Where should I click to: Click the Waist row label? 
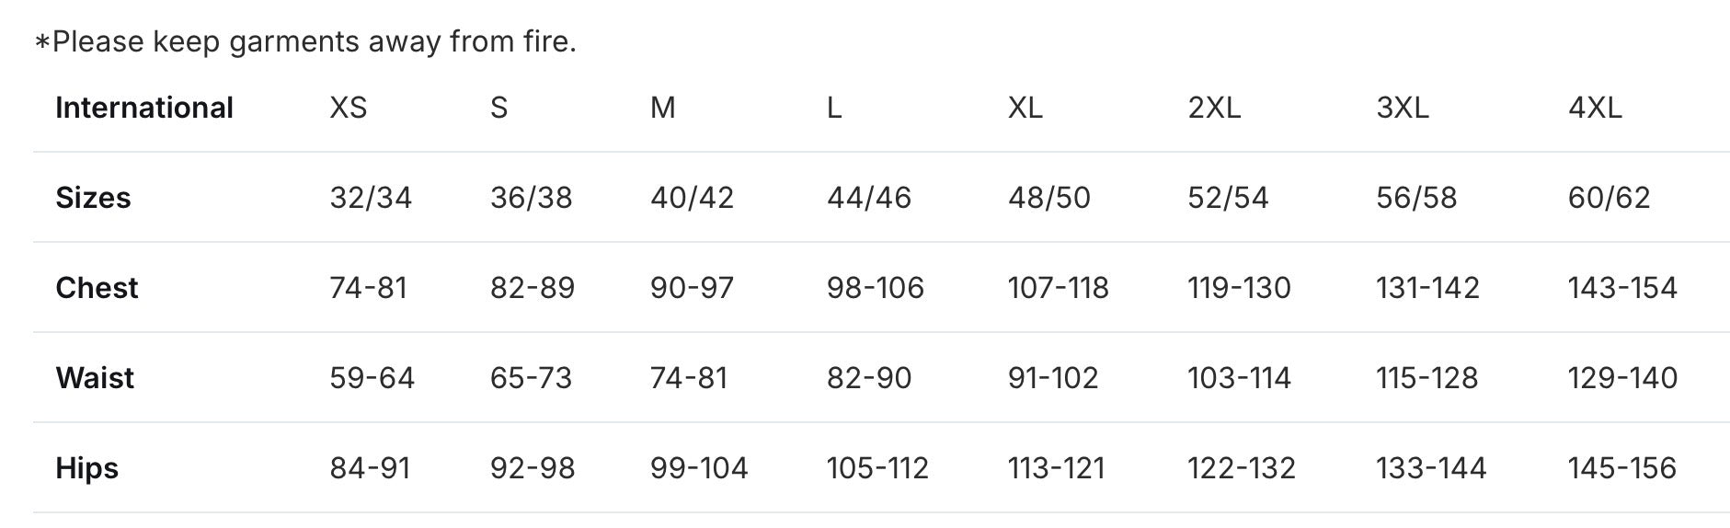click(x=95, y=378)
